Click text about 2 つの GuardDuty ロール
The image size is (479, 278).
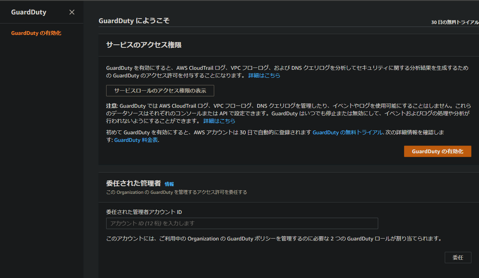(x=274, y=239)
